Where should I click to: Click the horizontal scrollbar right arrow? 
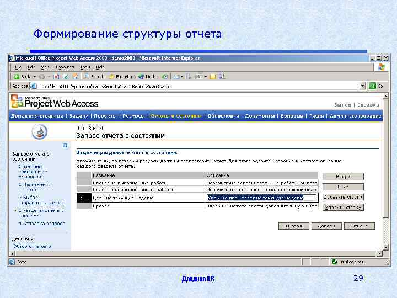(379, 253)
